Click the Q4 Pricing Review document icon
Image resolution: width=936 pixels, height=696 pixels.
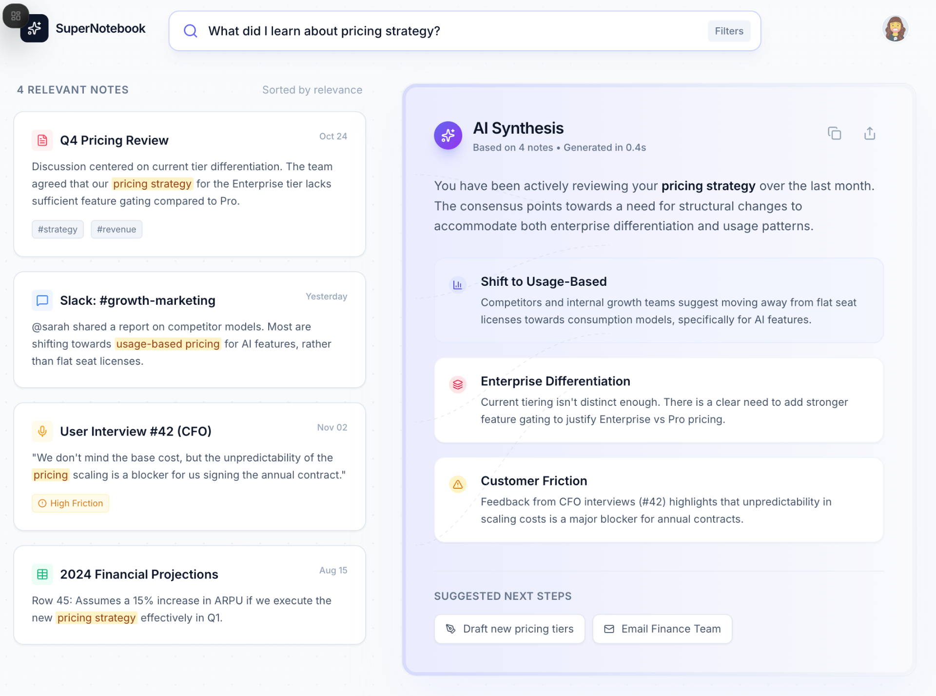pyautogui.click(x=42, y=140)
